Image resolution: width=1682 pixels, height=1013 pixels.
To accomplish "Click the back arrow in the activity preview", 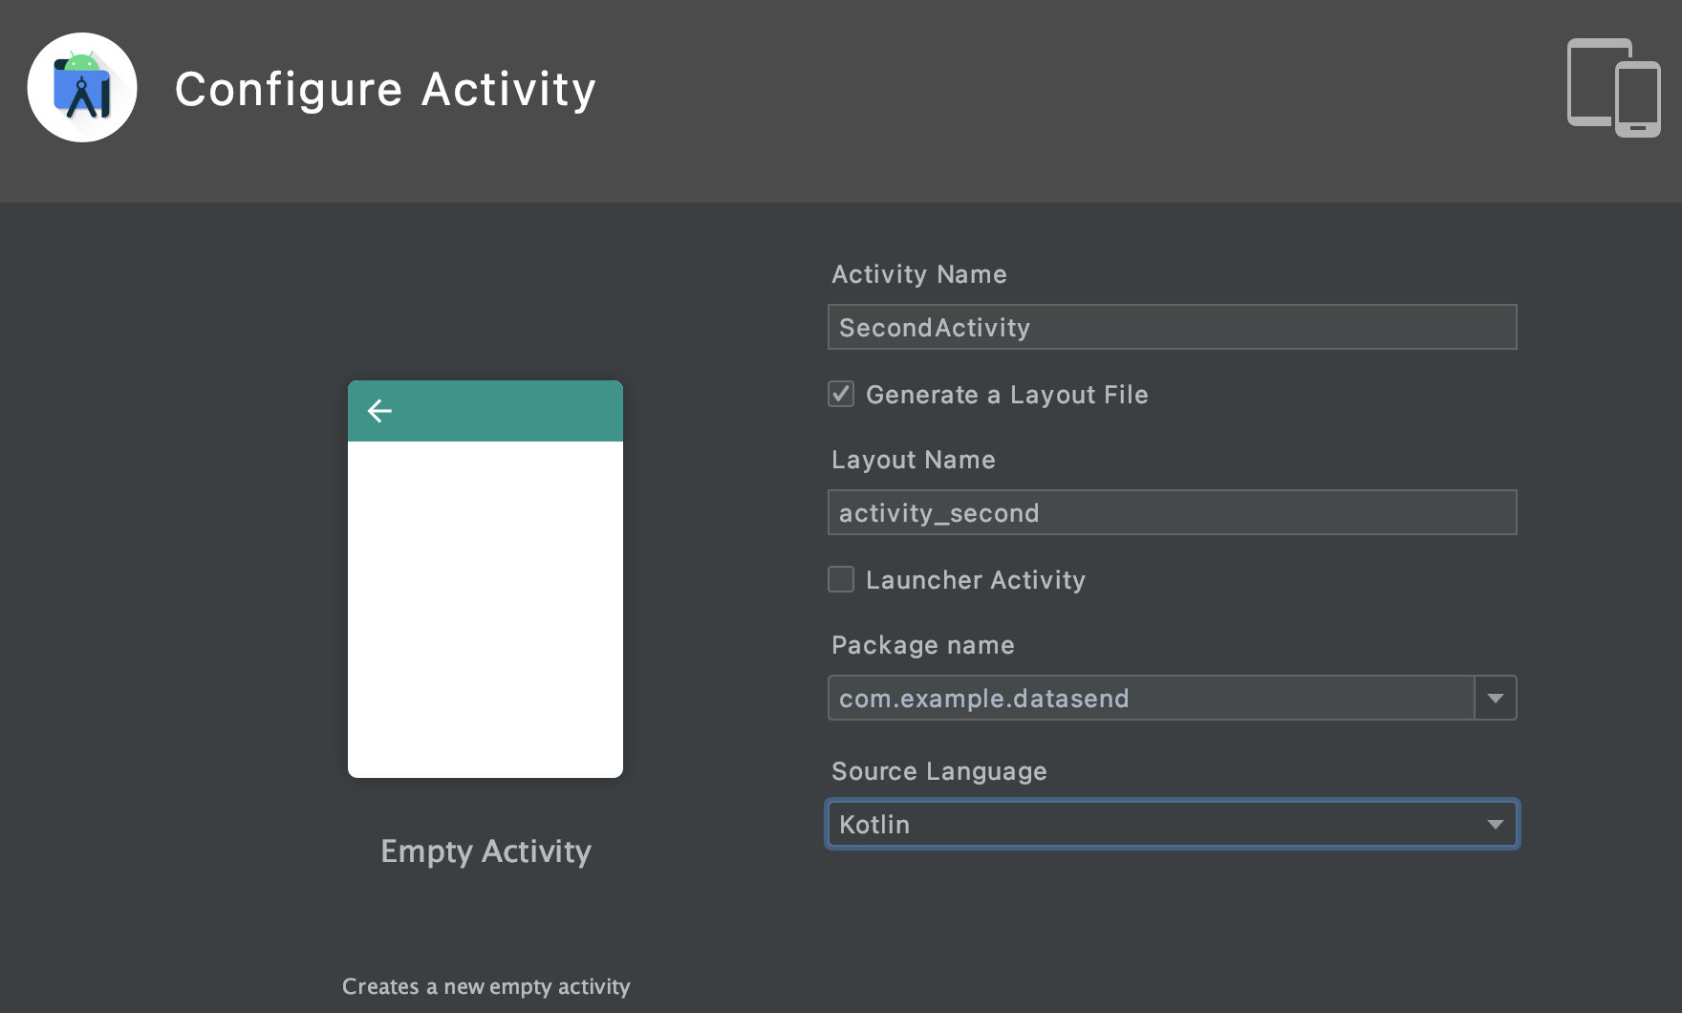I will (x=379, y=411).
